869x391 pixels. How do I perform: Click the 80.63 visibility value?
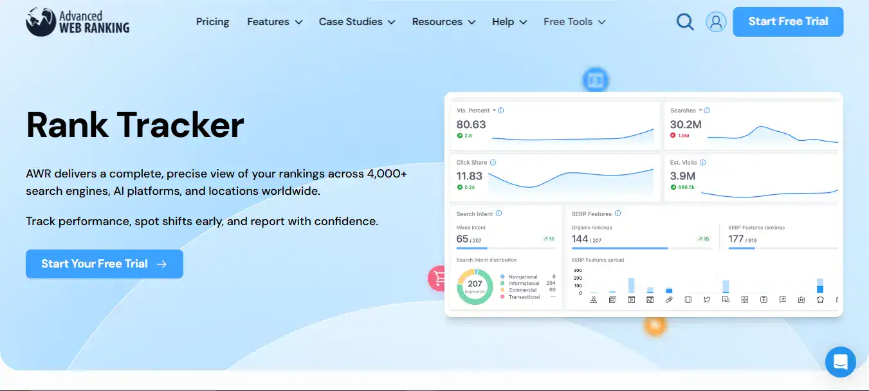click(x=471, y=125)
